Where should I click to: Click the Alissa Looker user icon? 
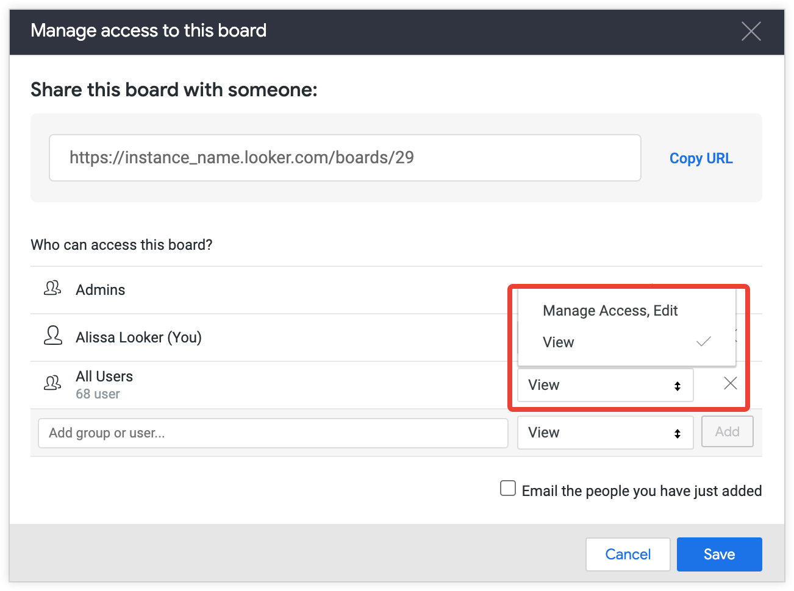[x=53, y=335]
